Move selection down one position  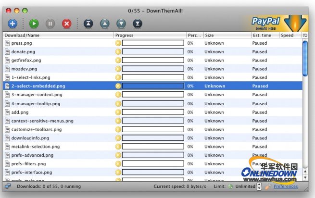click(x=121, y=24)
